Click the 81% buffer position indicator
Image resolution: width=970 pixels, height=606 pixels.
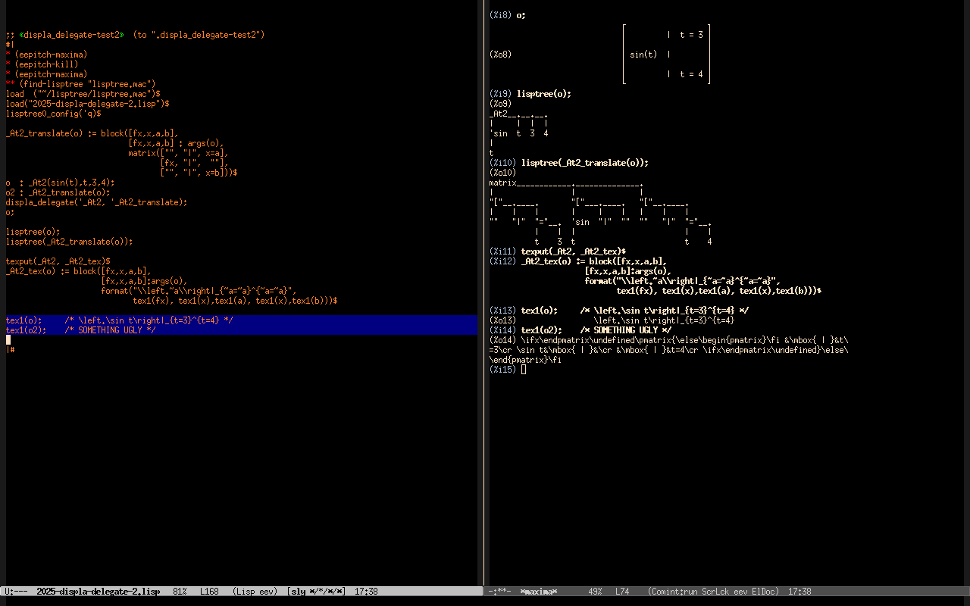[x=180, y=591]
